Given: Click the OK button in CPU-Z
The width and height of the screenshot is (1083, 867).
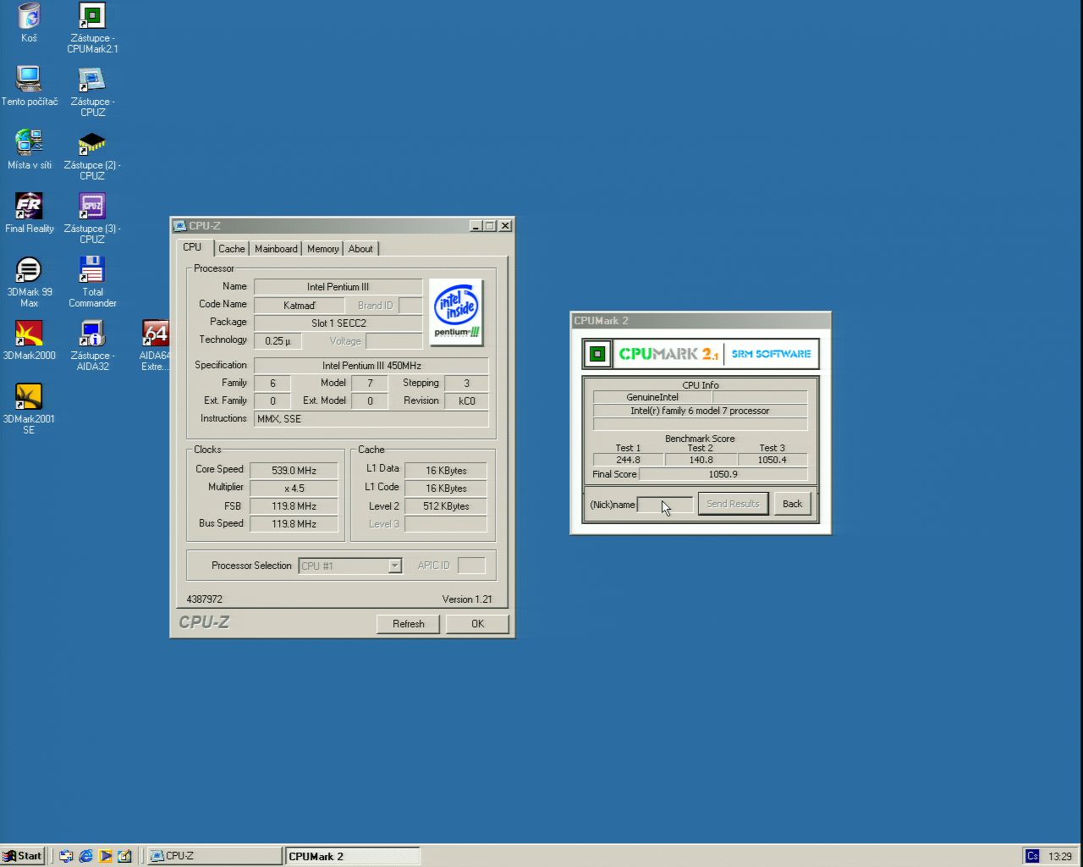Looking at the screenshot, I should click(477, 624).
